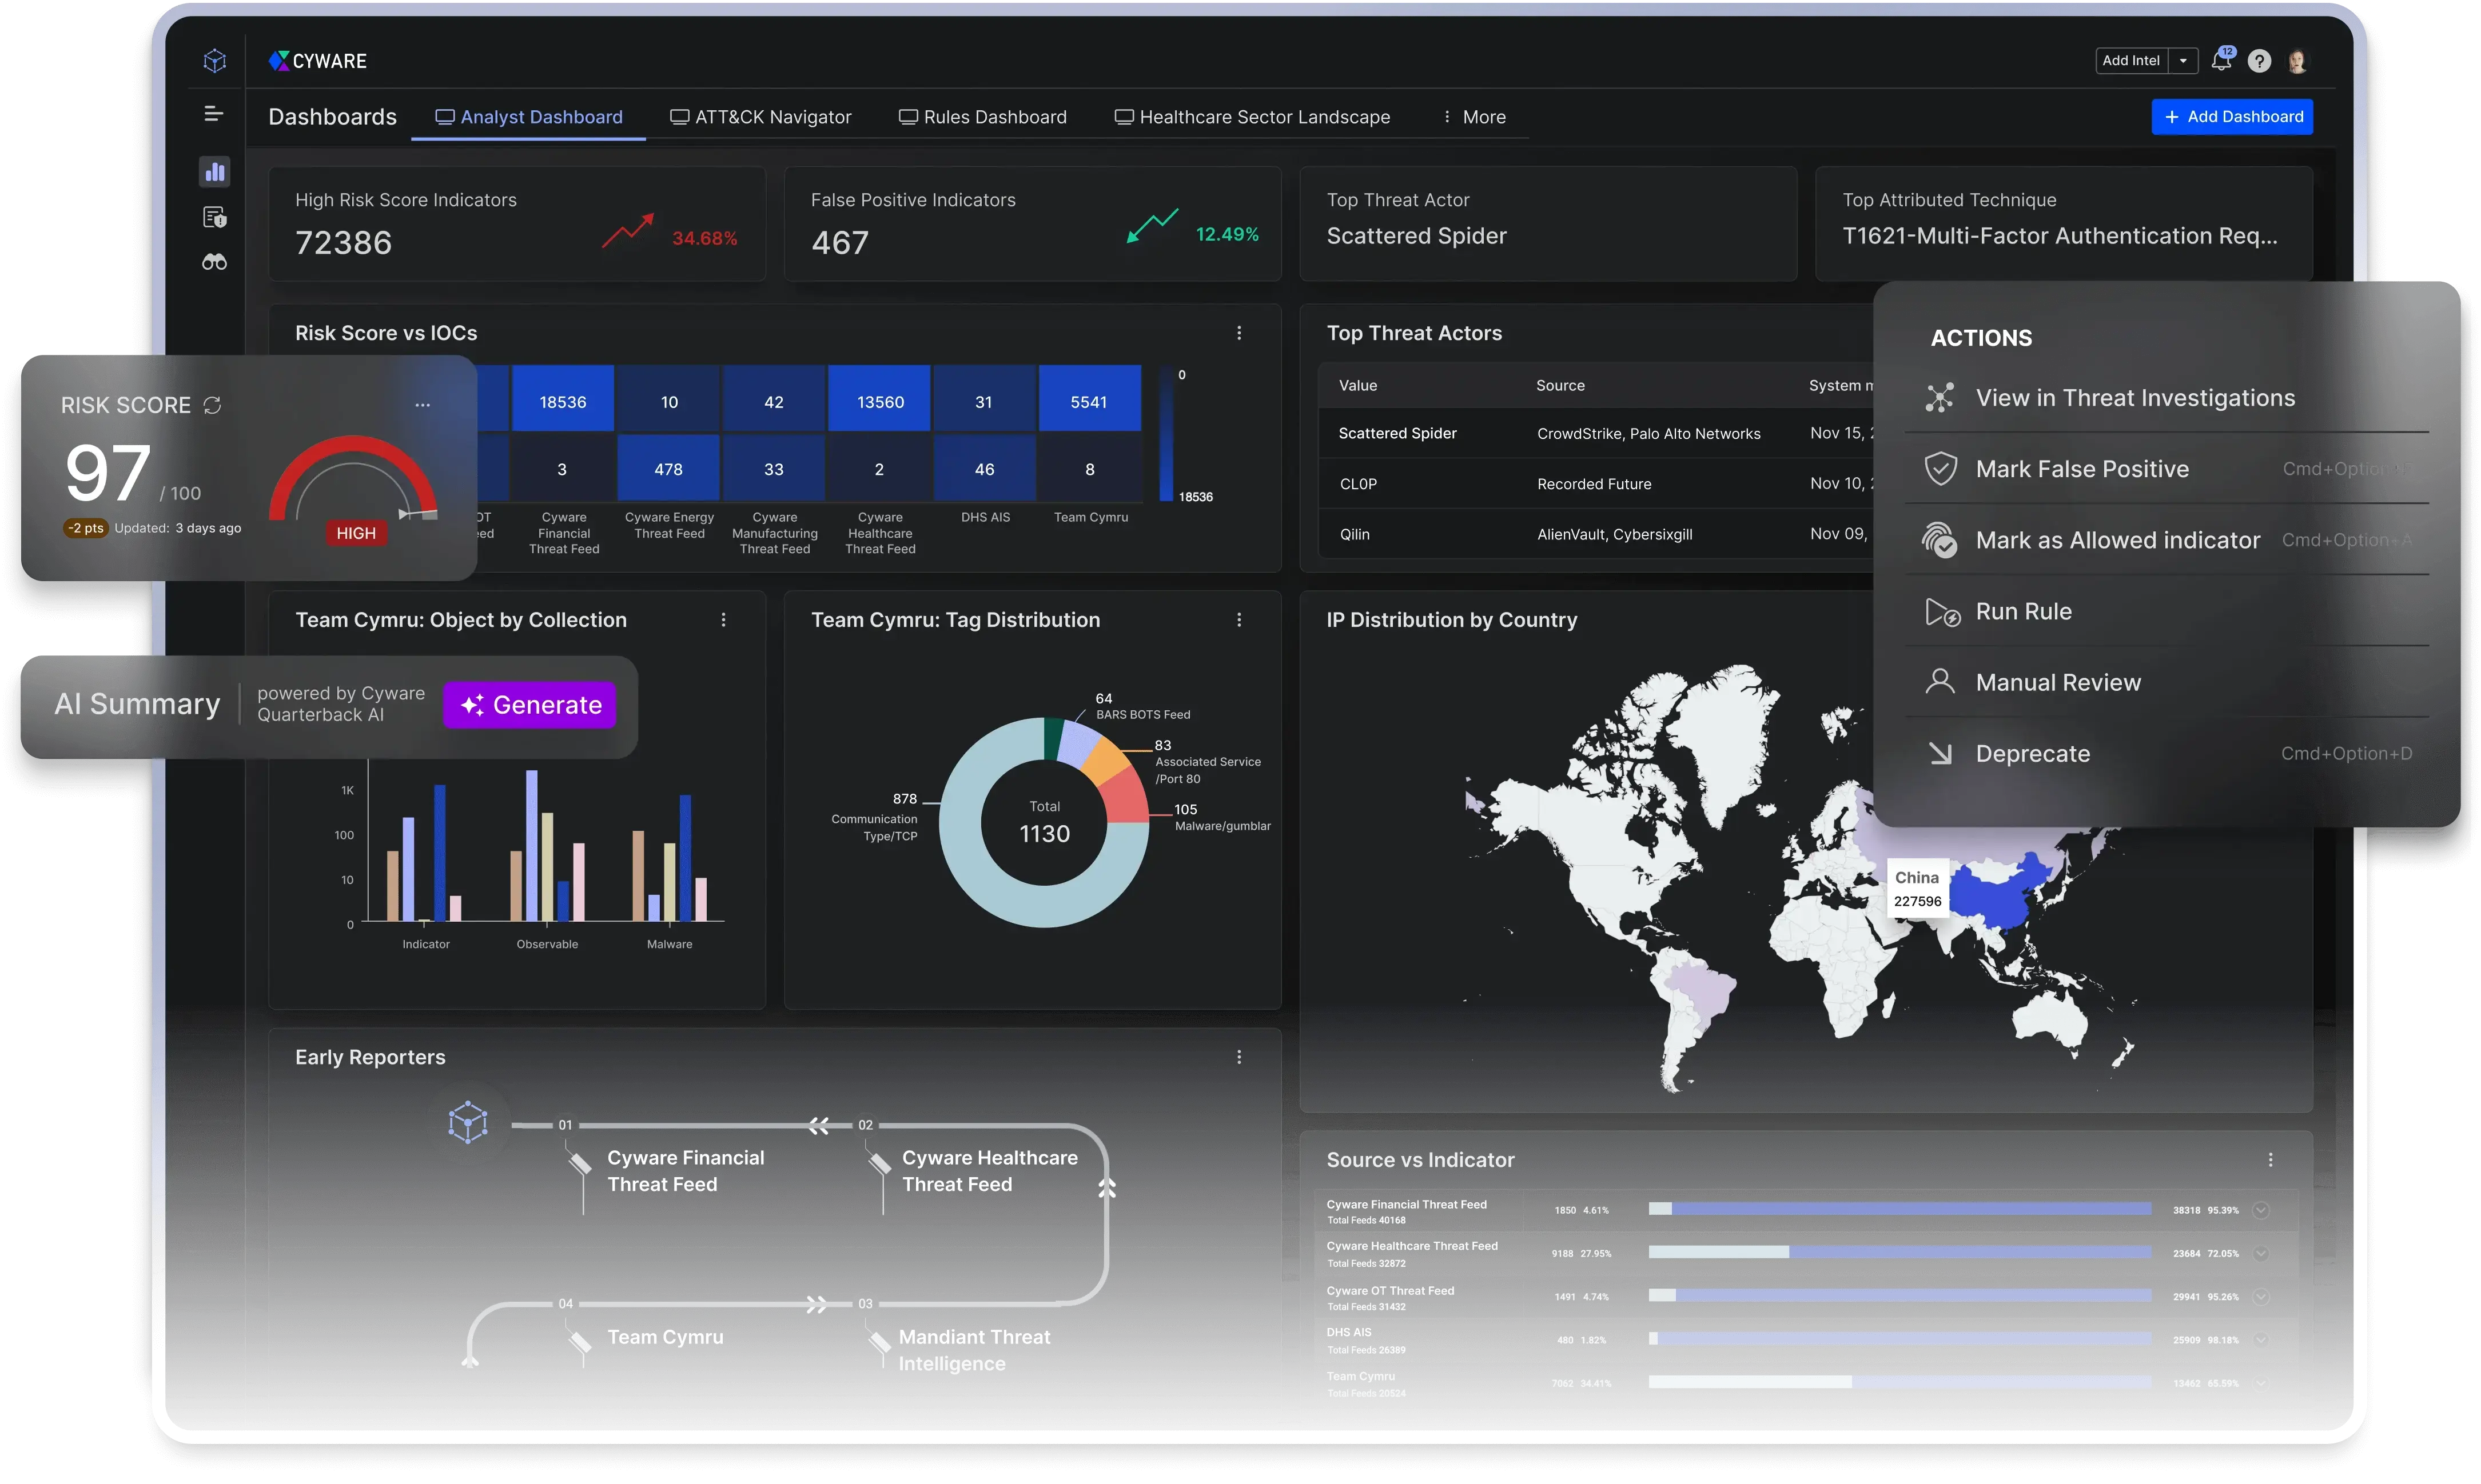Open the help question mark icon

pyautogui.click(x=2259, y=60)
